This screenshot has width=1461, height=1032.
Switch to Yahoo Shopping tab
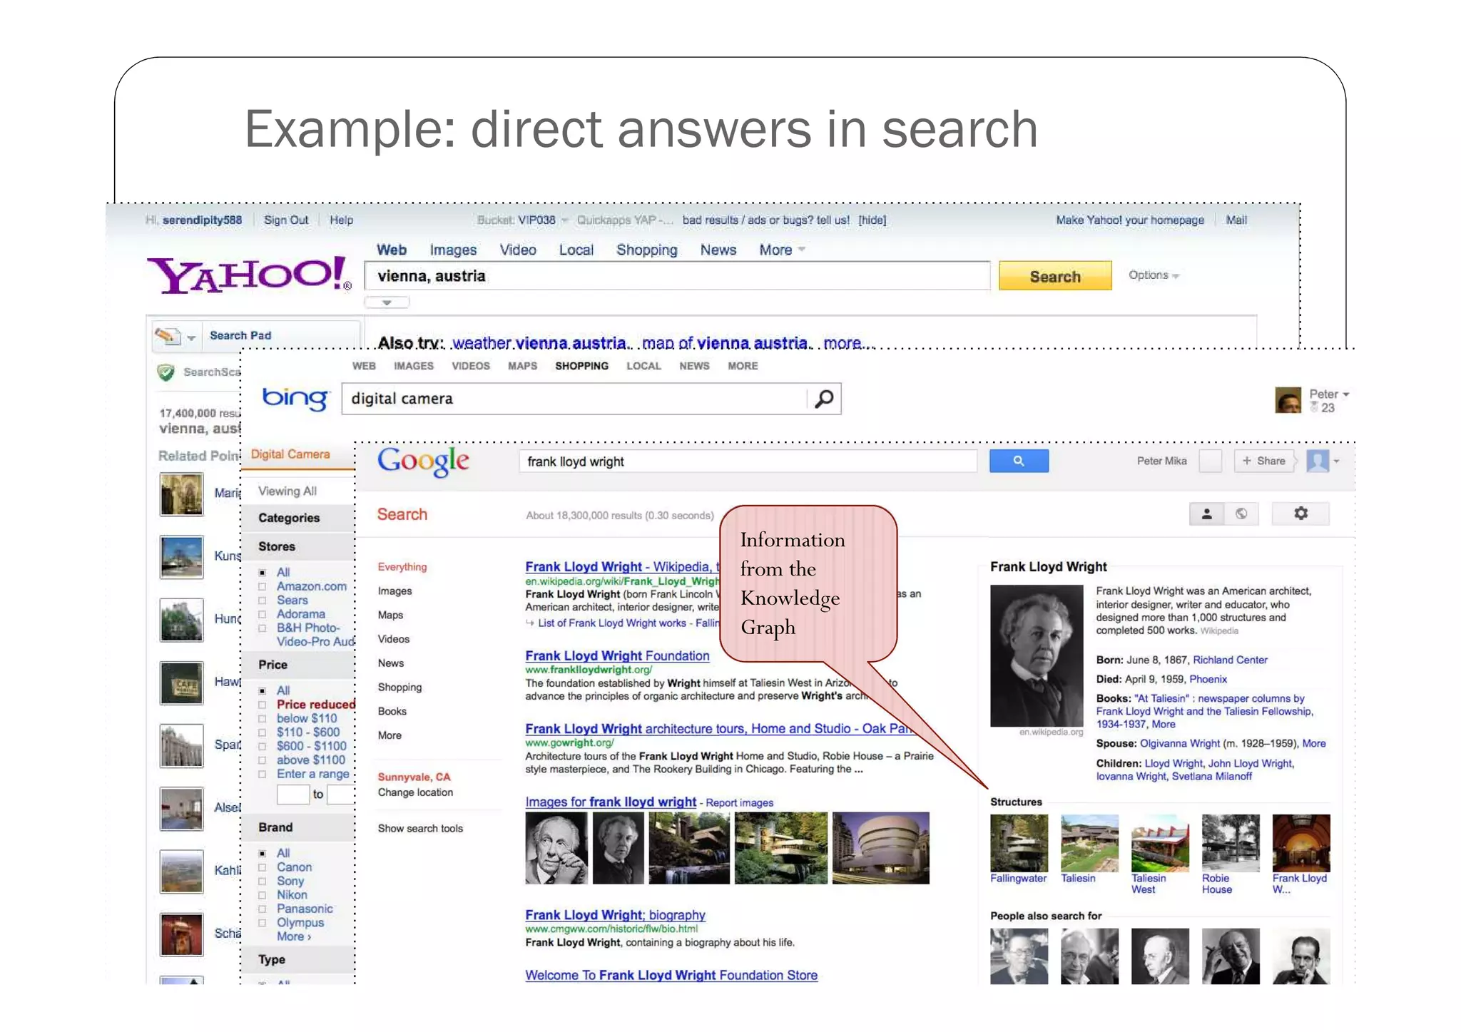pyautogui.click(x=647, y=250)
